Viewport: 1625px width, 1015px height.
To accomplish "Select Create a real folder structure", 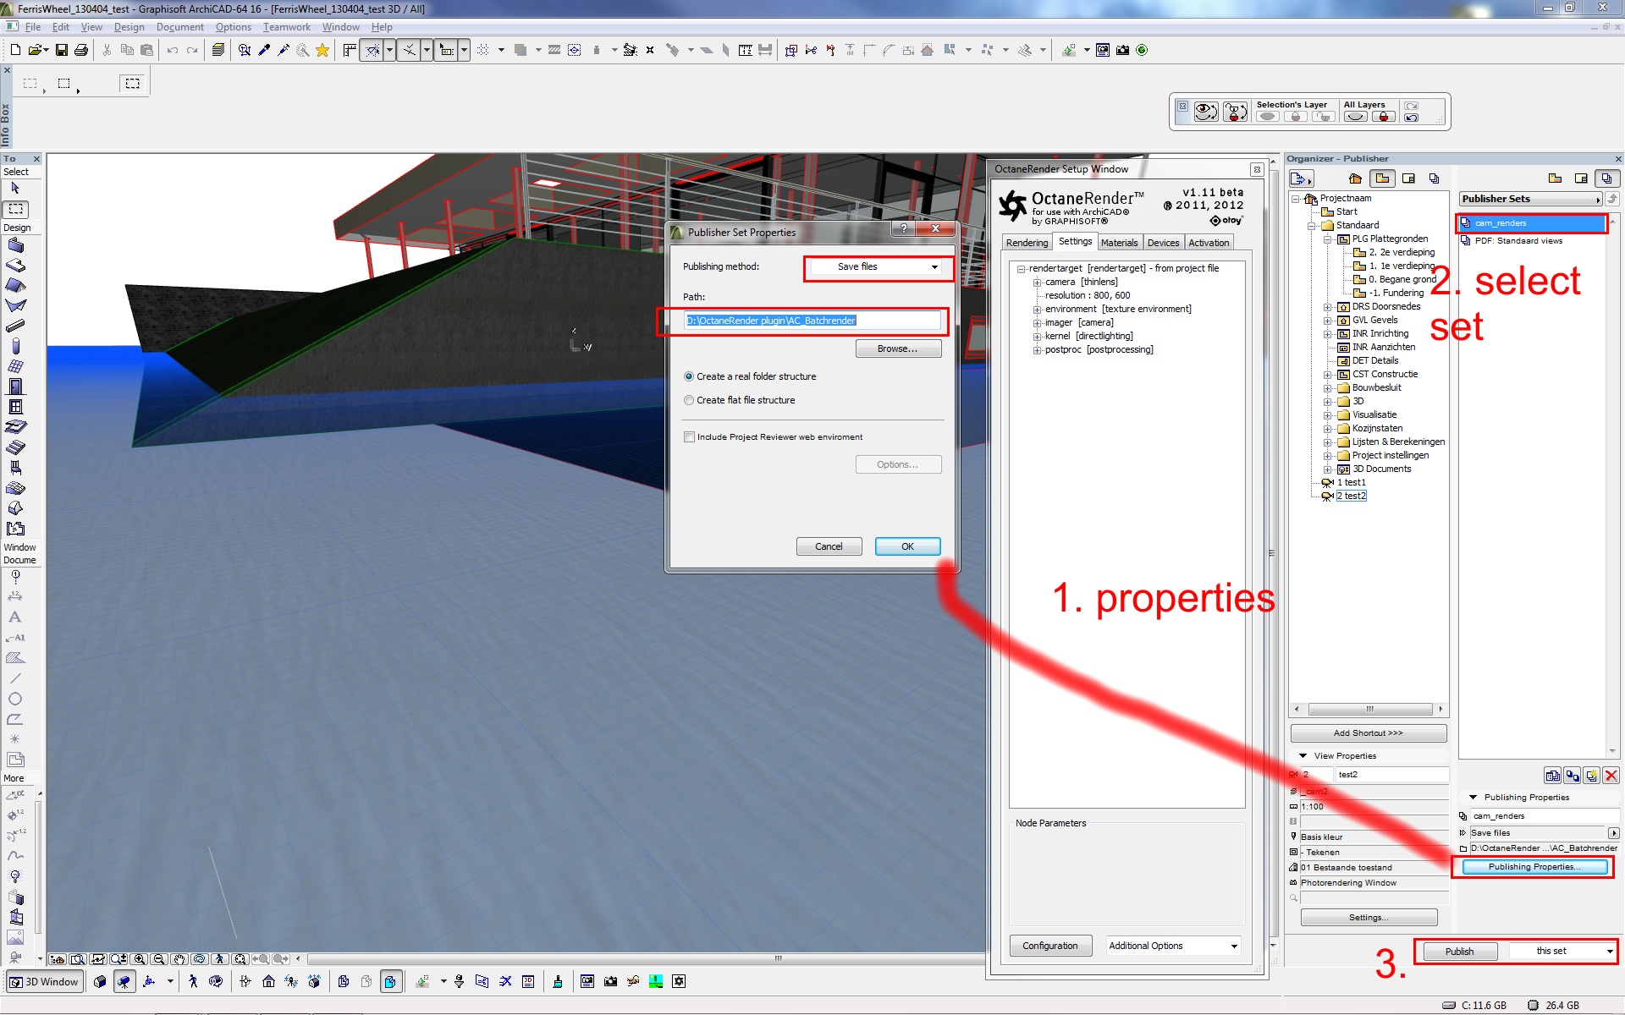I will point(689,376).
